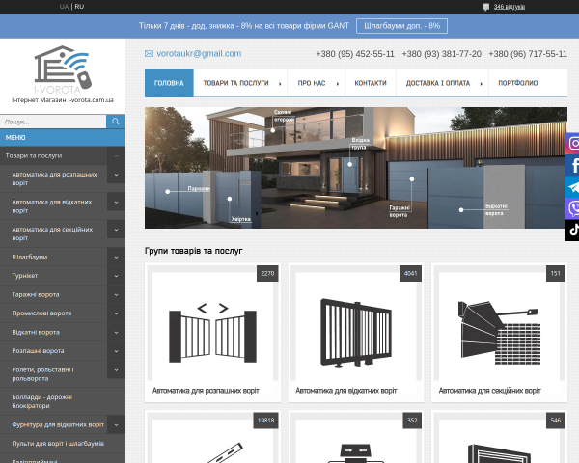The width and height of the screenshot is (579, 463).
Task: Go to ГОЛОВНА tab
Action: pyautogui.click(x=169, y=83)
